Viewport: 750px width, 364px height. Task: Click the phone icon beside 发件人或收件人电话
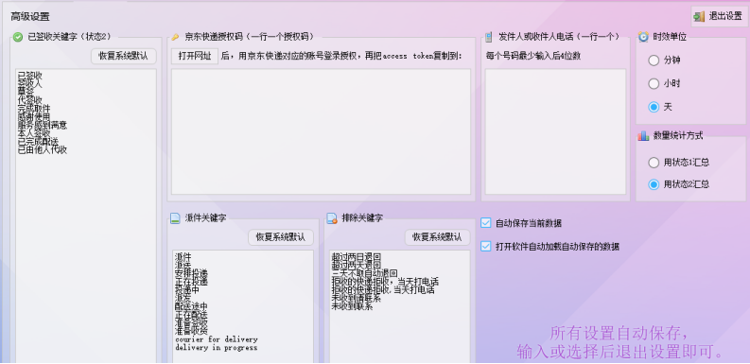click(489, 37)
